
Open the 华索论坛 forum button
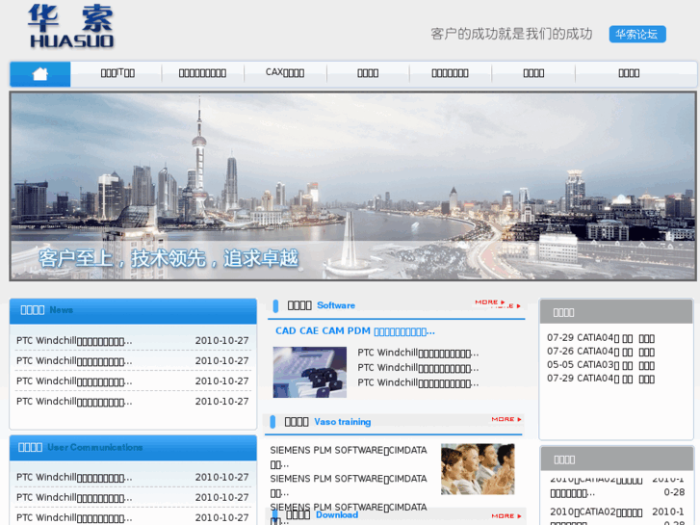(x=637, y=35)
